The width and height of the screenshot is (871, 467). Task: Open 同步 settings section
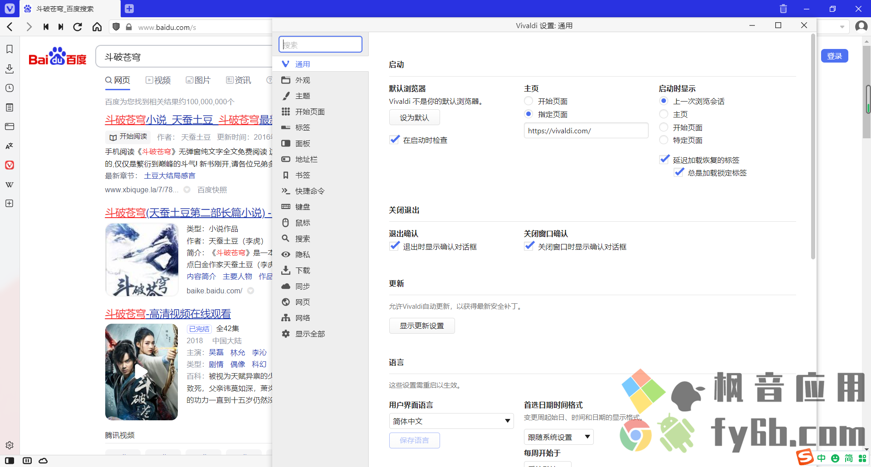pos(320,287)
